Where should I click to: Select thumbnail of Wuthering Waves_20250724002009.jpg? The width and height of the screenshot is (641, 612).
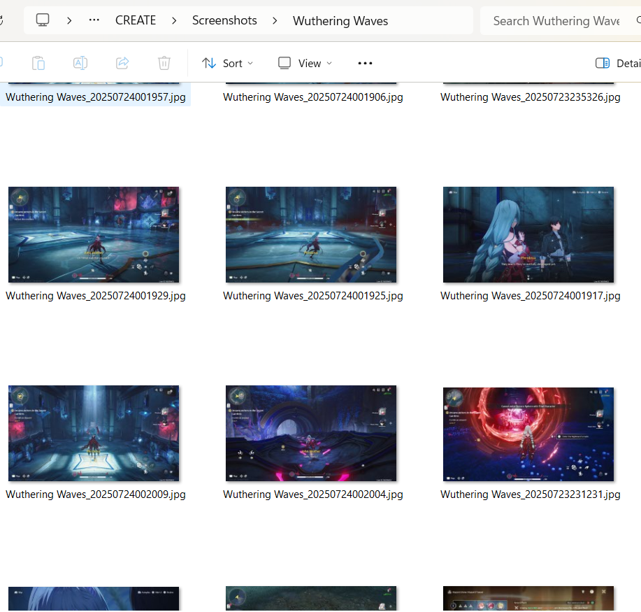(x=94, y=433)
